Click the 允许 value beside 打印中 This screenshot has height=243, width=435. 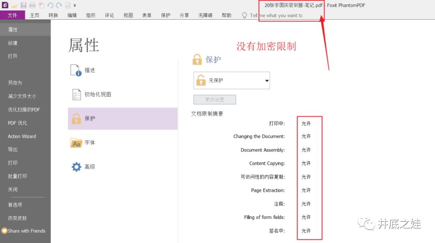pyautogui.click(x=306, y=124)
